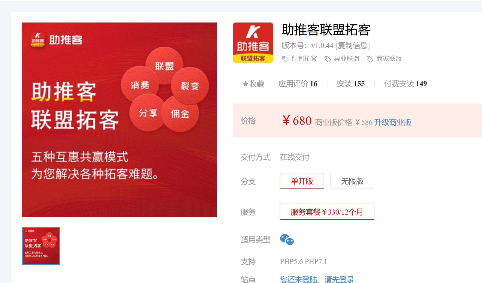Image resolution: width=482 pixels, height=283 pixels.
Task: Click the 安装 155 install count
Action: click(x=351, y=84)
